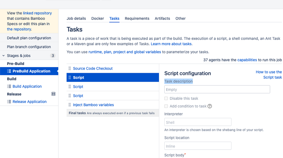The height and width of the screenshot is (158, 283).
Task: Click the capabilities link
Action: 247,60
